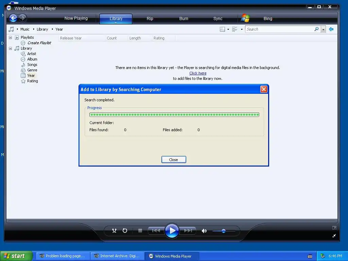
Task: Click the keyboard icon in system tray
Action: pyautogui.click(x=310, y=256)
